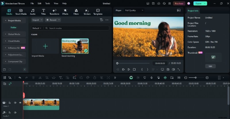Click the filter media list icon
The height and width of the screenshot is (119, 230).
(x=101, y=20)
